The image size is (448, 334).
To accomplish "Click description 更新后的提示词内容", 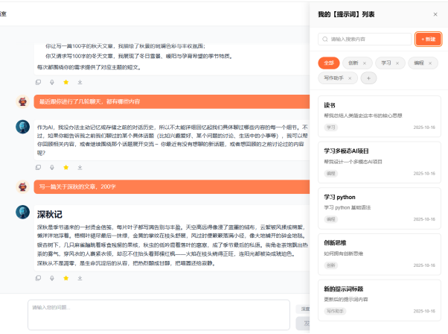I will click(346, 300).
